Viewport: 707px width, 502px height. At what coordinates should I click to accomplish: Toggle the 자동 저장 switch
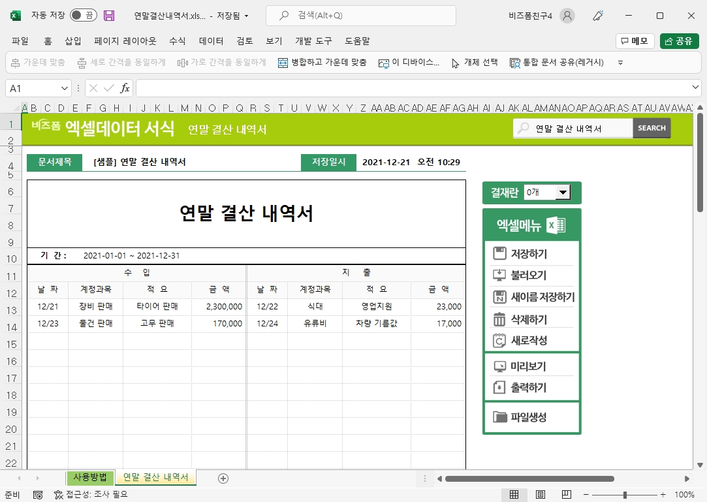click(83, 15)
